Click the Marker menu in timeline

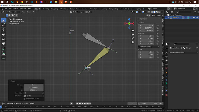pyautogui.click(x=32, y=104)
